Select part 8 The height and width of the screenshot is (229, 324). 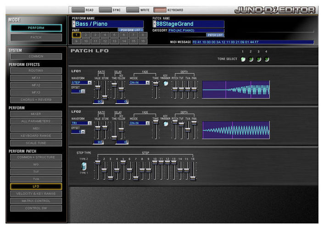coord(143,35)
